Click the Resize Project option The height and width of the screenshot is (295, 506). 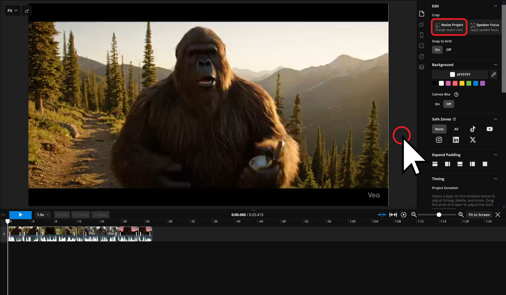[449, 27]
